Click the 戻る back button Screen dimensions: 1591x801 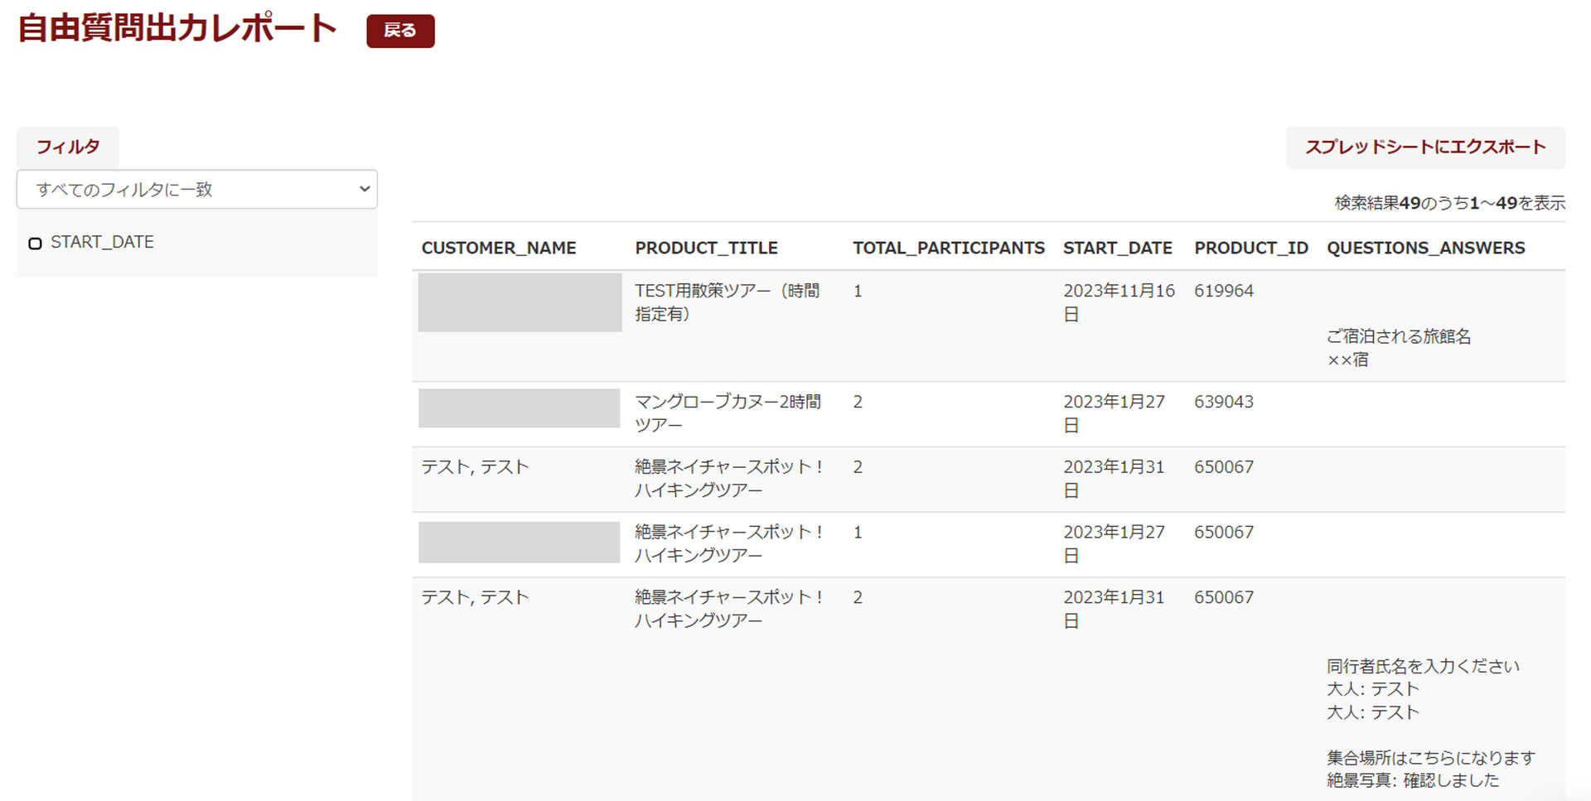[x=400, y=31]
